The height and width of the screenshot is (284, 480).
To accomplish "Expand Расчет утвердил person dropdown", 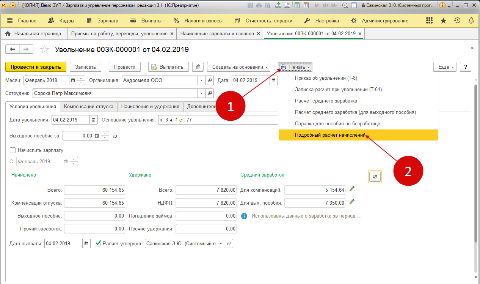I will pos(221,243).
